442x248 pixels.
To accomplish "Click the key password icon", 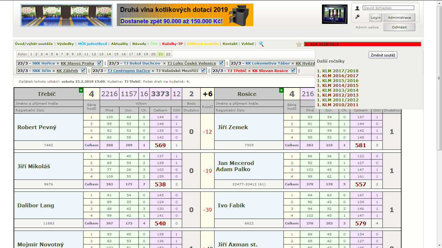I will (x=357, y=17).
